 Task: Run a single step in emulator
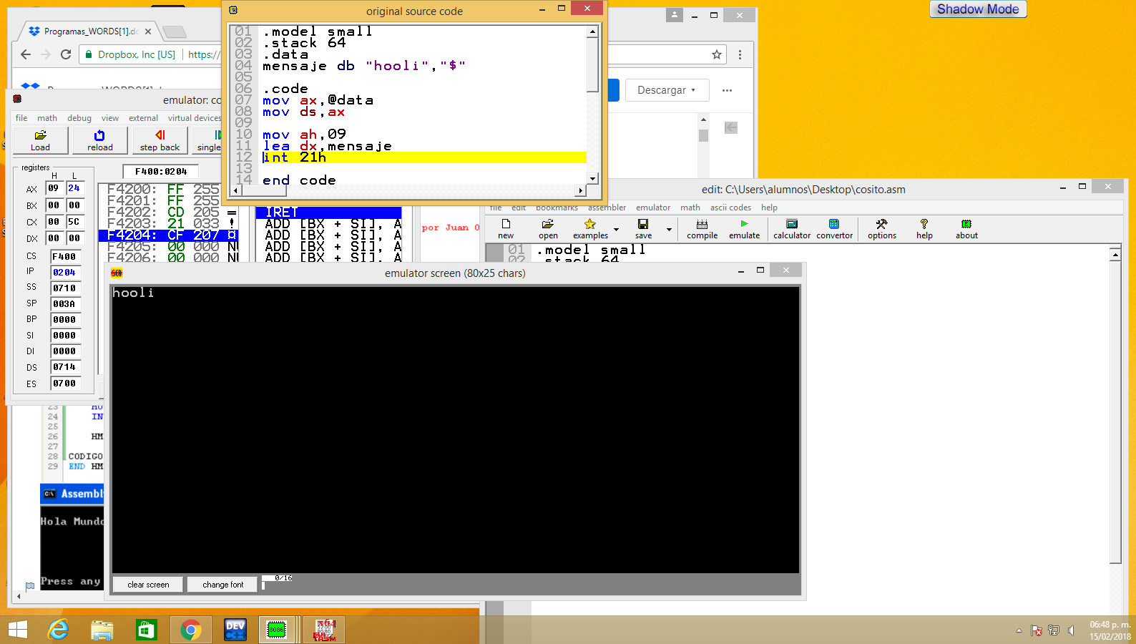click(x=209, y=140)
